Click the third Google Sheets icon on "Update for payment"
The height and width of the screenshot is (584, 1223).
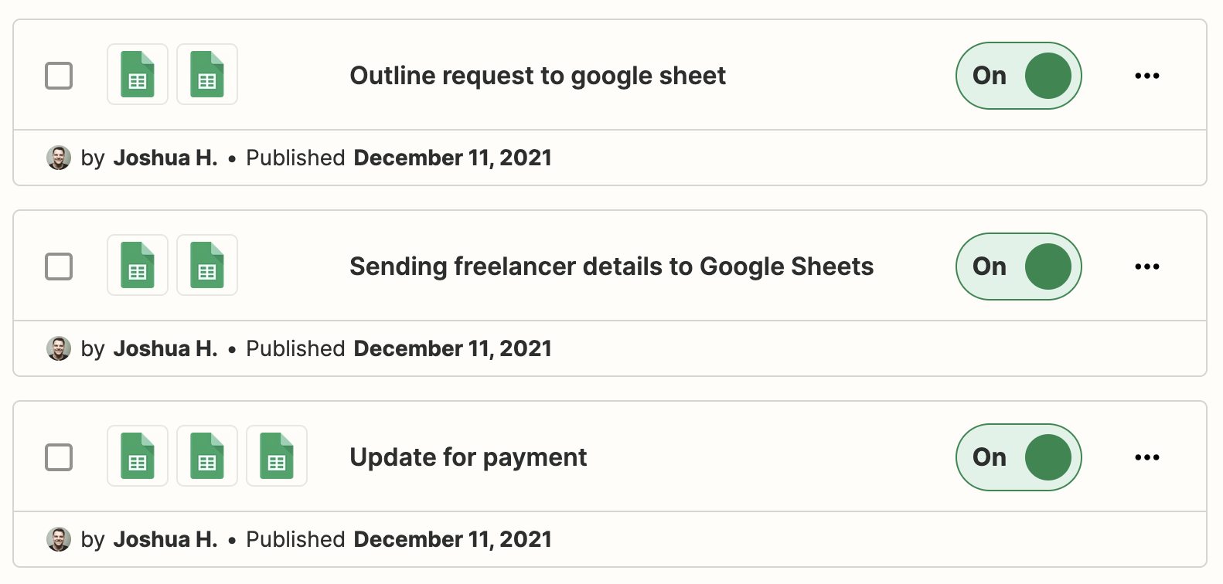pos(277,456)
